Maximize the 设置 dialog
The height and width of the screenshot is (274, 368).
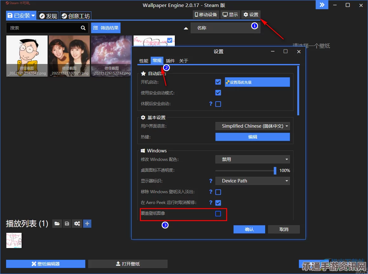(x=286, y=51)
